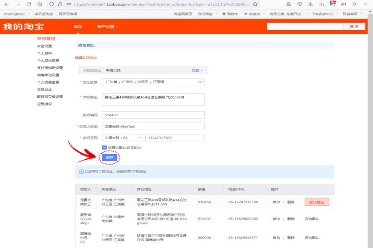Select 微博绑定设置 in the sidebar
Viewport: 373px width, 248px height.
(48, 75)
